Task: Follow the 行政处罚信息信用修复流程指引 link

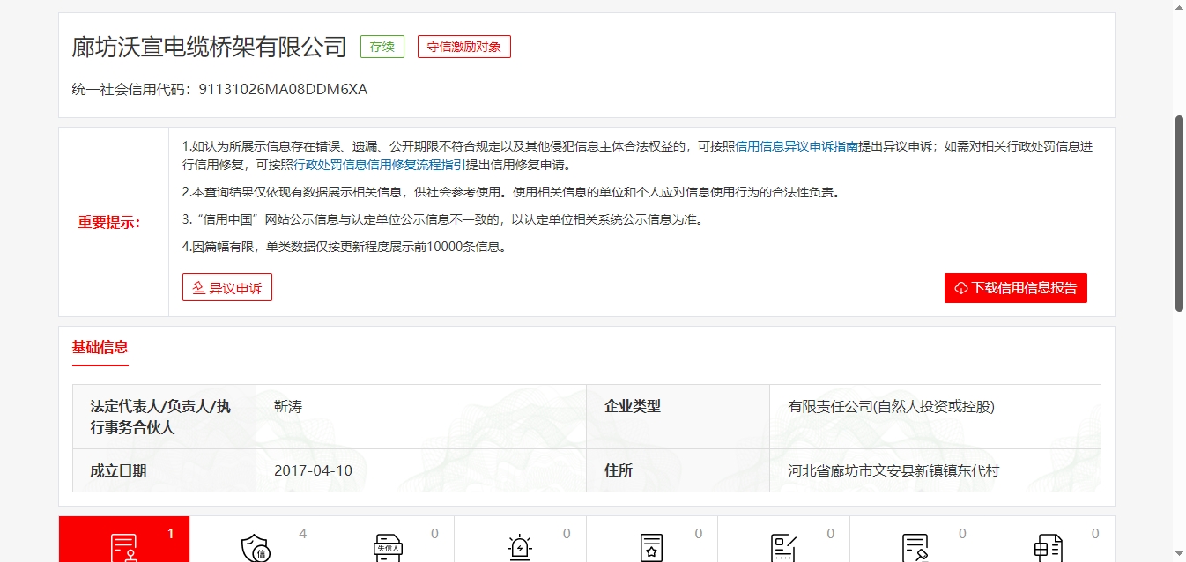Action: click(379, 165)
